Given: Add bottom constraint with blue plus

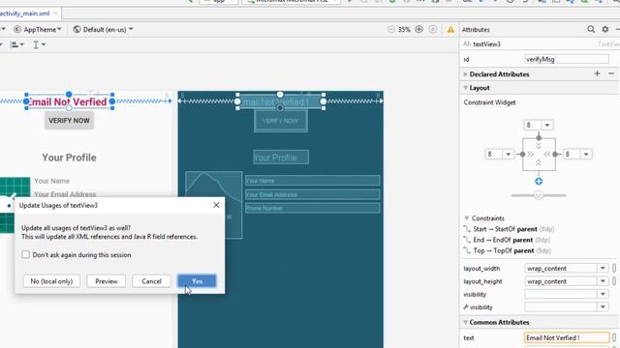Looking at the screenshot, I should point(539,182).
